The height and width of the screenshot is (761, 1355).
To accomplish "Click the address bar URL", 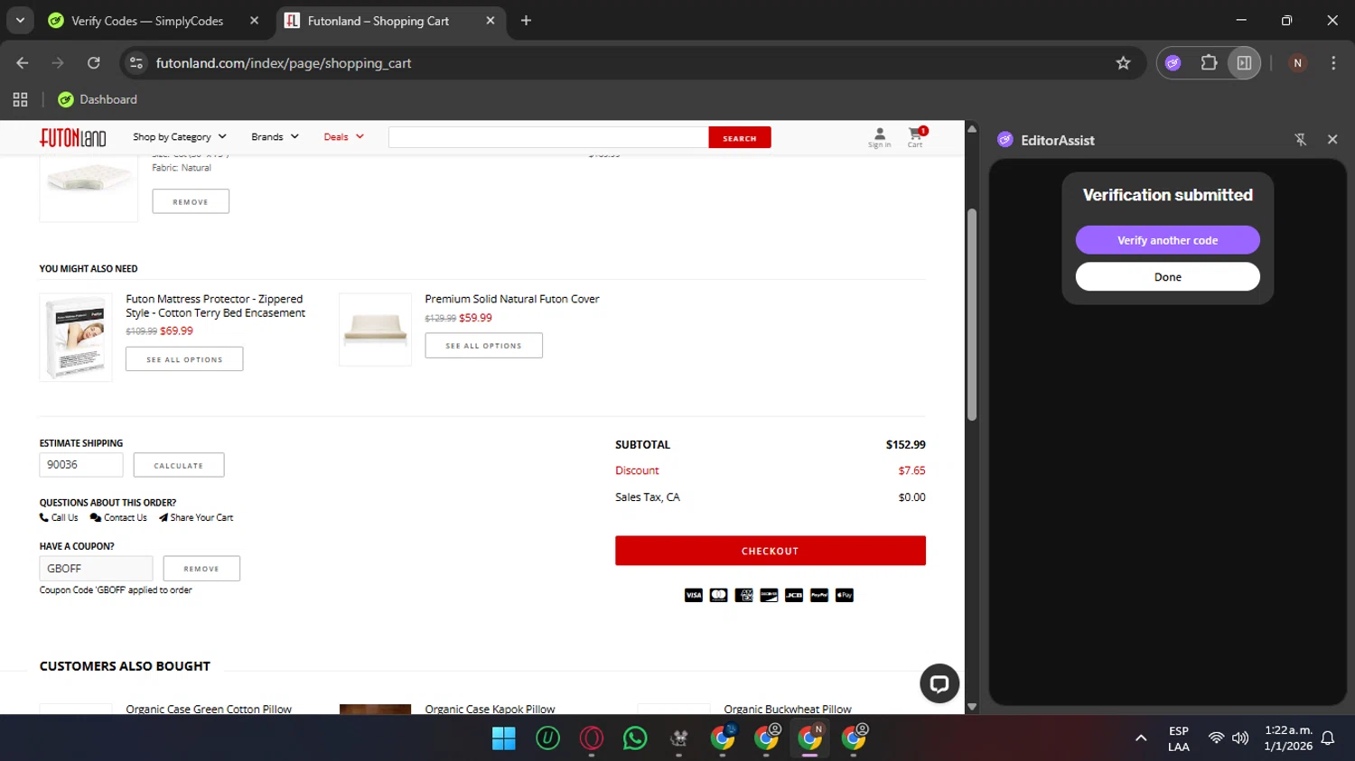I will 284,63.
